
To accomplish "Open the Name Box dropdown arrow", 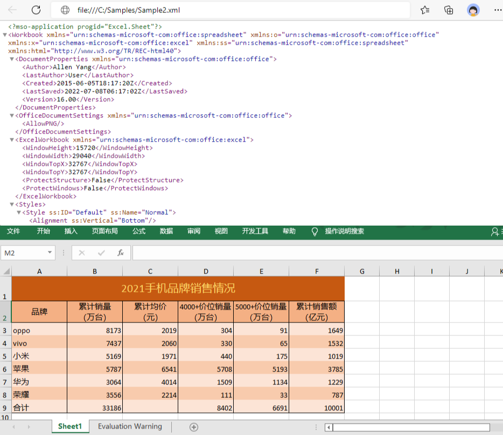I will click(50, 252).
